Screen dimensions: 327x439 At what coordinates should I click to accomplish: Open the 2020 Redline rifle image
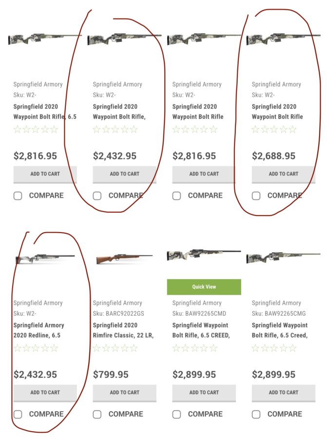tap(45, 259)
